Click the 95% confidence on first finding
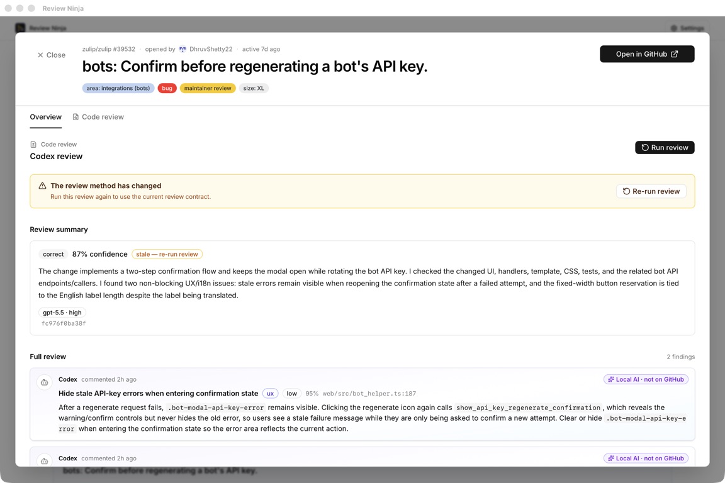The image size is (725, 483). tap(312, 394)
